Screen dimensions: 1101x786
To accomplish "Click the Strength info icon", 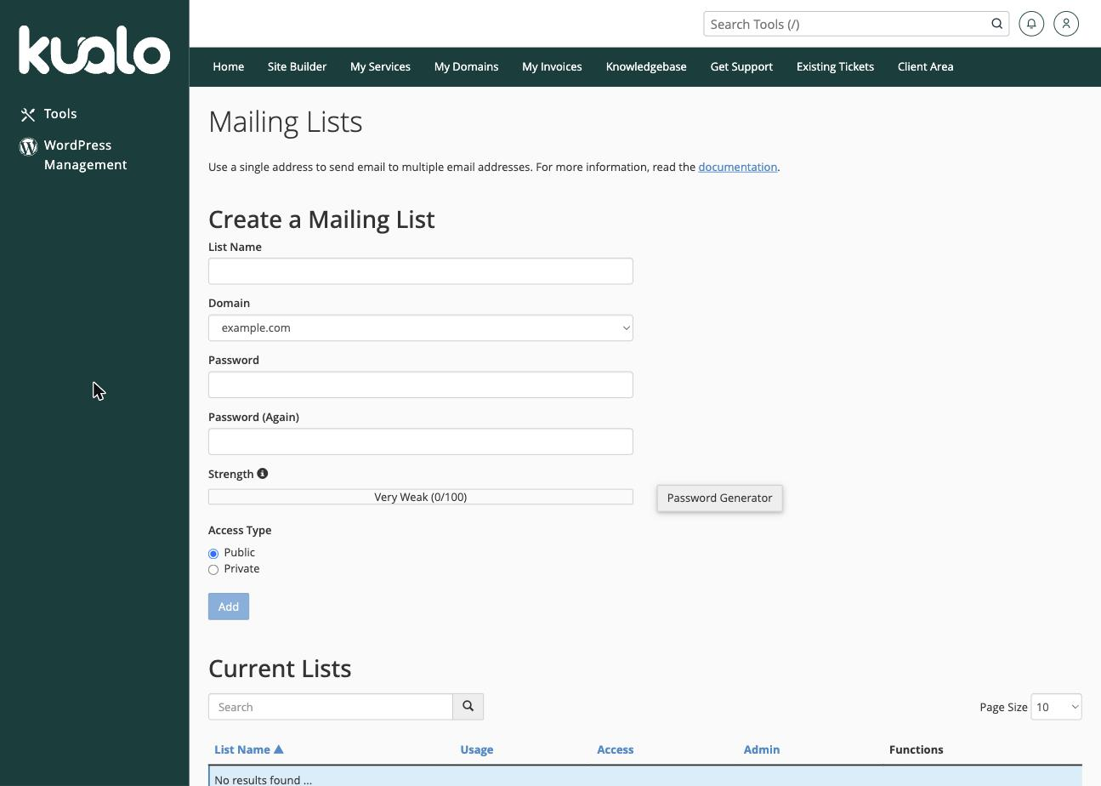I will click(x=263, y=474).
